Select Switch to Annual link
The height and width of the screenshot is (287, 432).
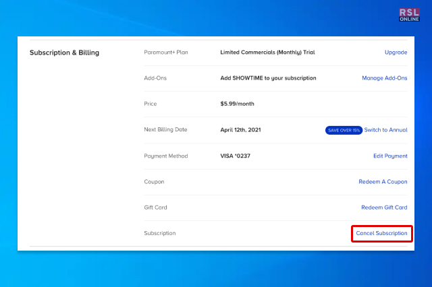[x=385, y=130]
